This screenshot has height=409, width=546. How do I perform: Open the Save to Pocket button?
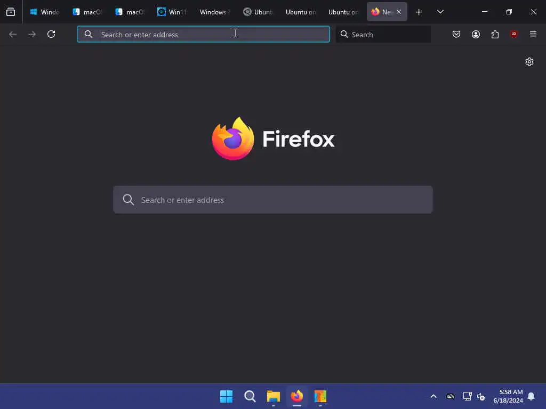point(456,34)
